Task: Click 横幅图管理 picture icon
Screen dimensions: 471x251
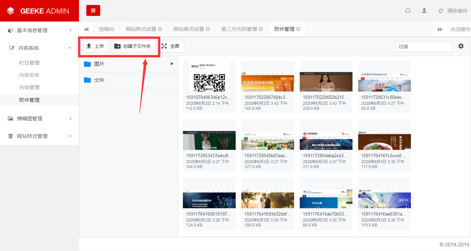Action: [x=10, y=118]
